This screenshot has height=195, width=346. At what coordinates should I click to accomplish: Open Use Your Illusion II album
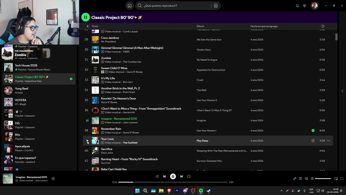click(207, 100)
